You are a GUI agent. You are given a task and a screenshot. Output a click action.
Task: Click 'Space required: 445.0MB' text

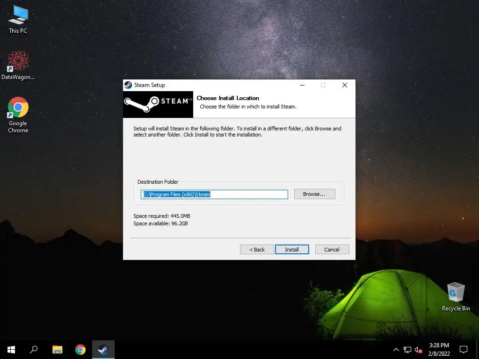click(161, 216)
